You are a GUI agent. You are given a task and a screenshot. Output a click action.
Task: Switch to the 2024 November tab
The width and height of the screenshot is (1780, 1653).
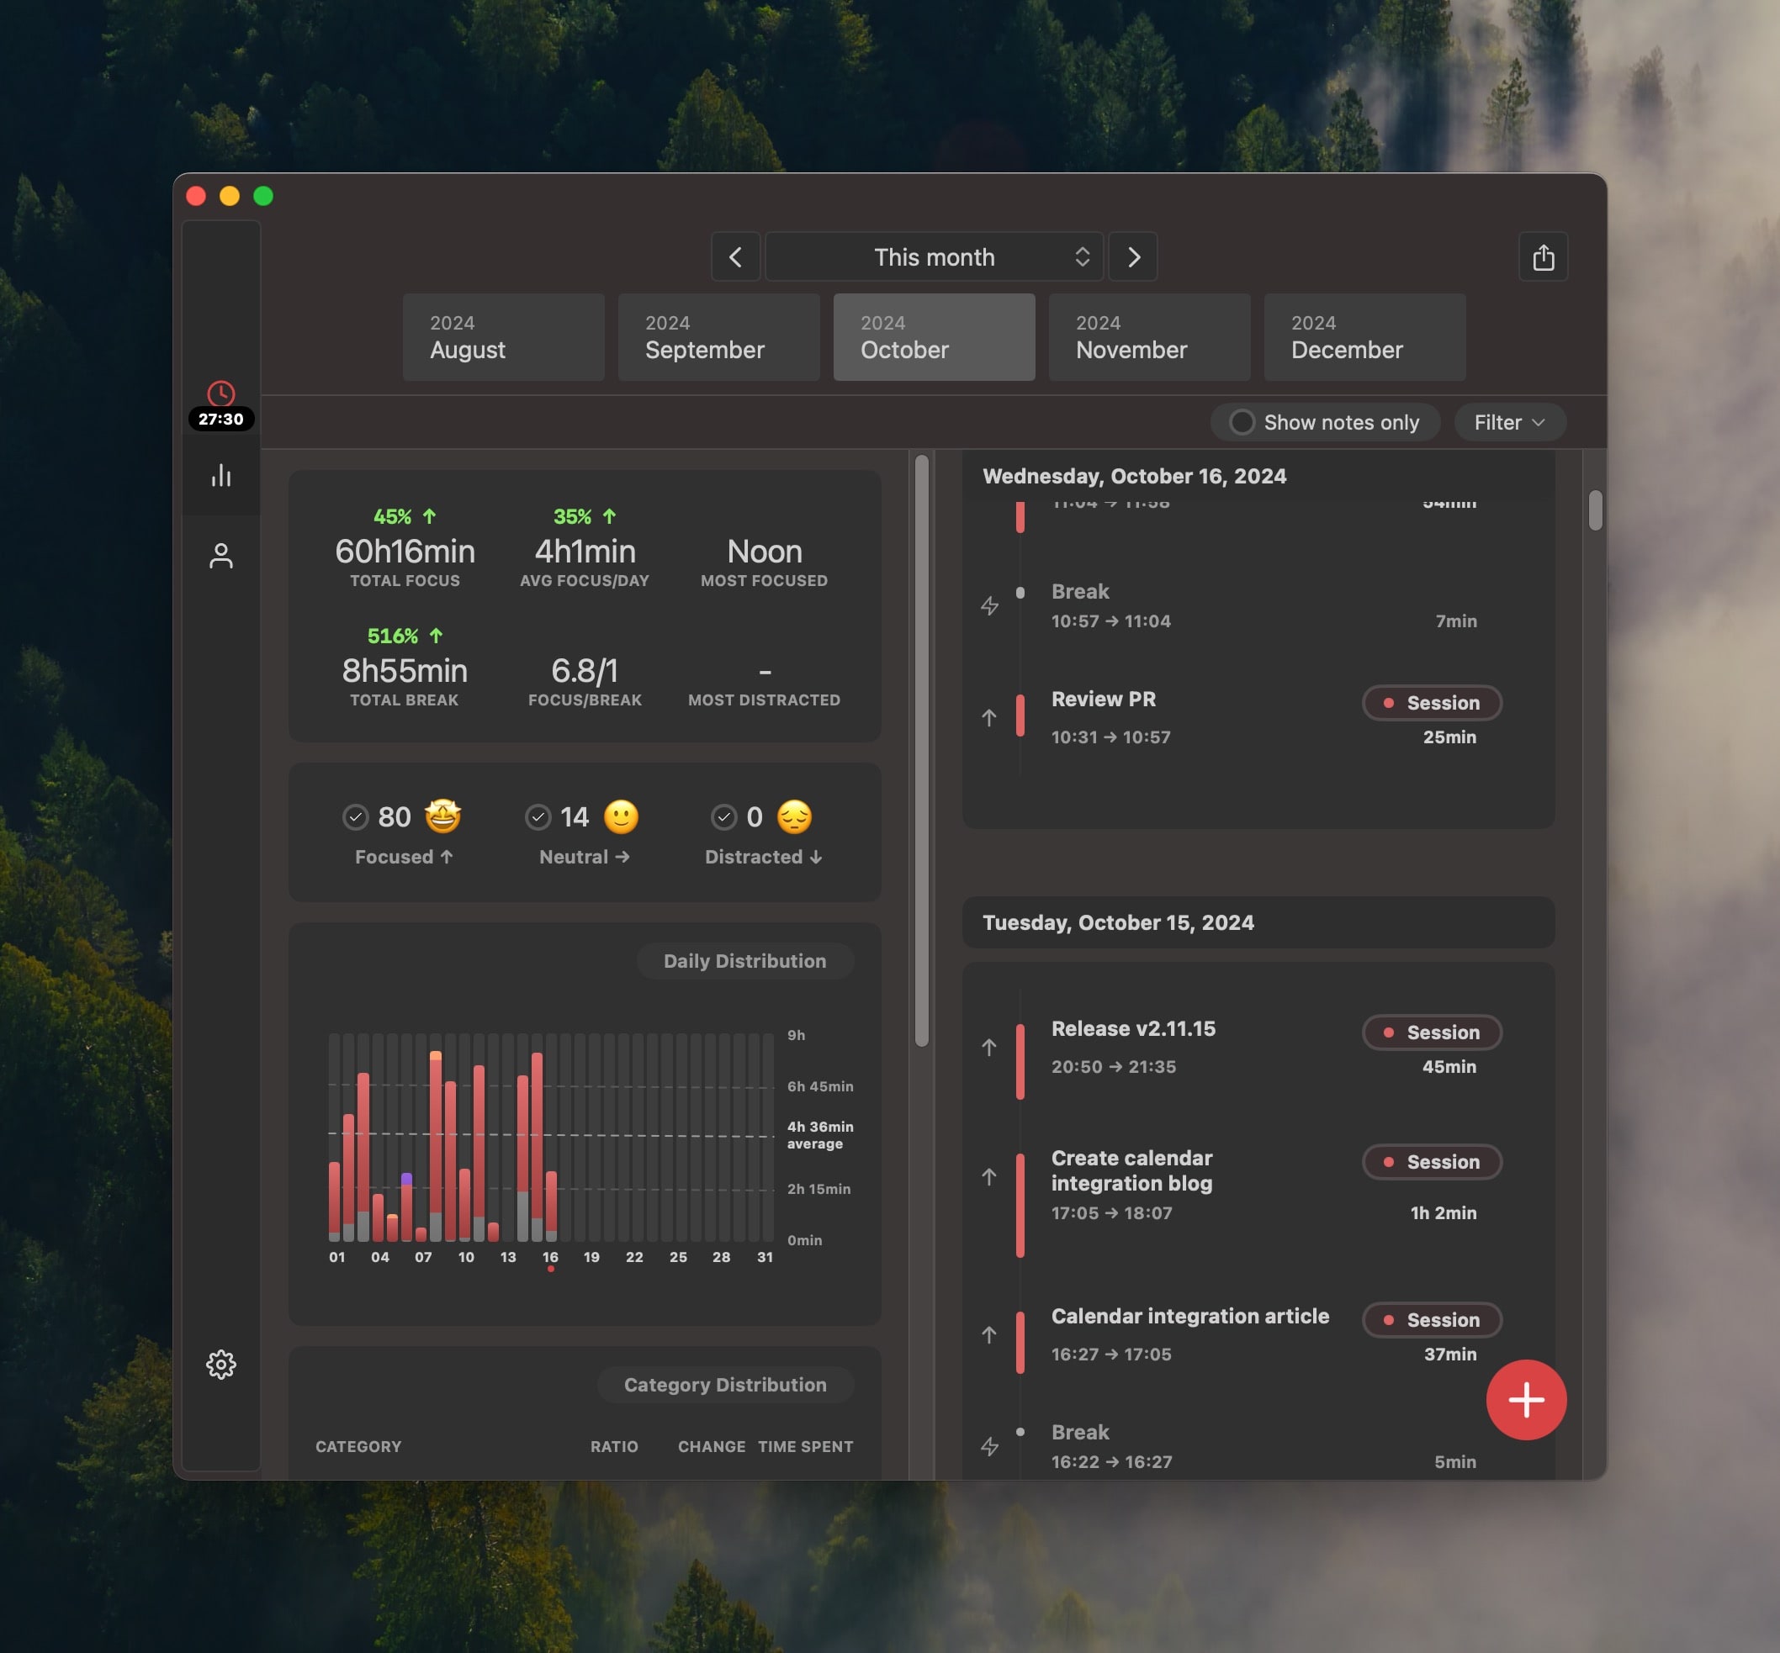[1148, 337]
